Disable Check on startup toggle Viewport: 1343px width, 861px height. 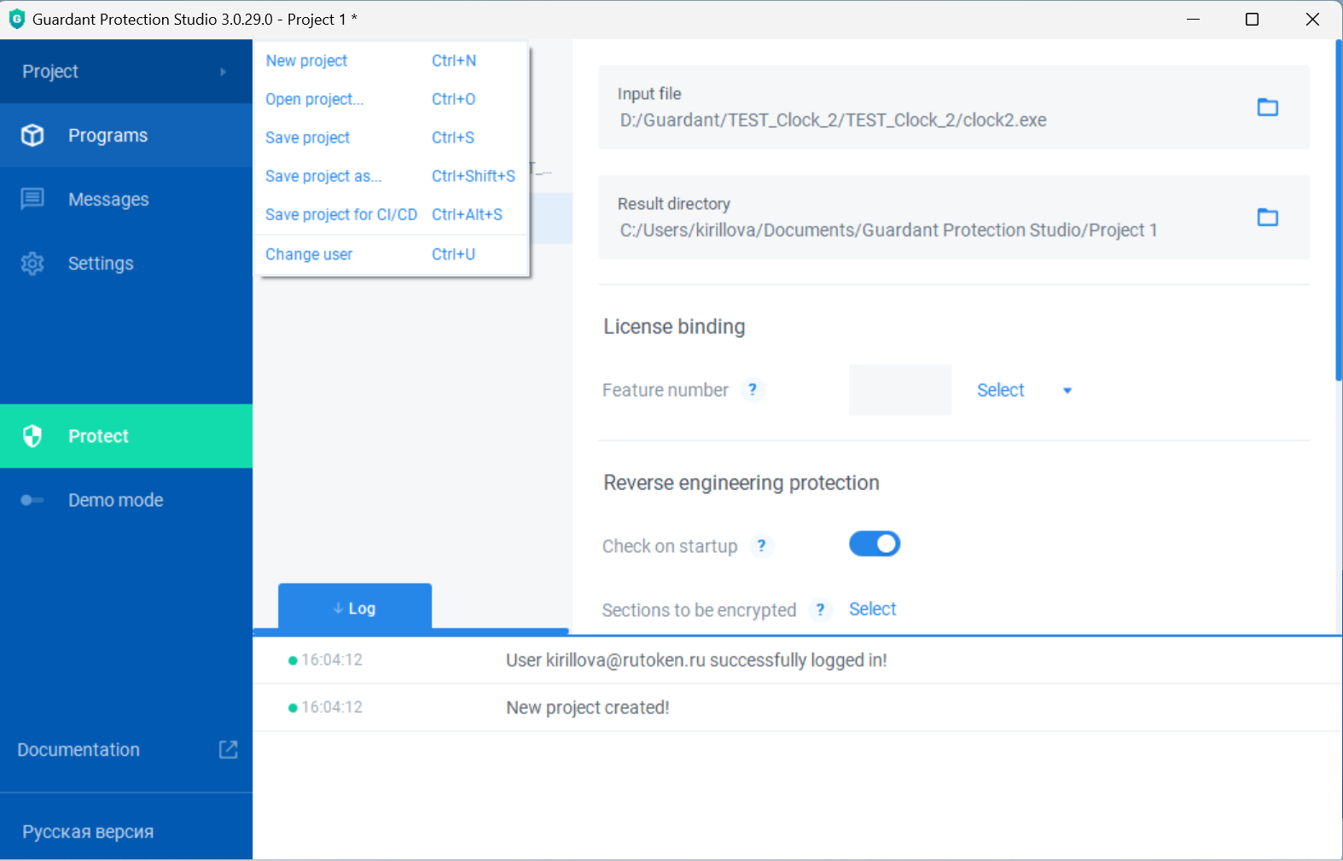[874, 544]
